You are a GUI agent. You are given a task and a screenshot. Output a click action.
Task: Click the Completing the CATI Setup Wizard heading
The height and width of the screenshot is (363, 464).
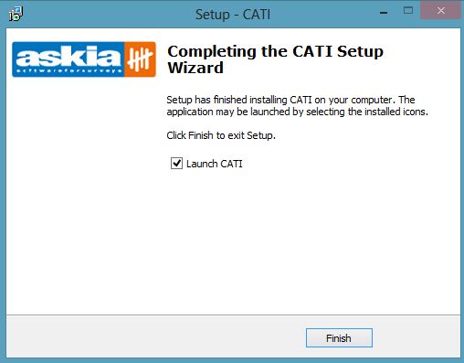pyautogui.click(x=275, y=59)
